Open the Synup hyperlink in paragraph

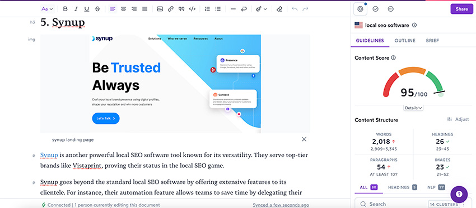[49, 156]
